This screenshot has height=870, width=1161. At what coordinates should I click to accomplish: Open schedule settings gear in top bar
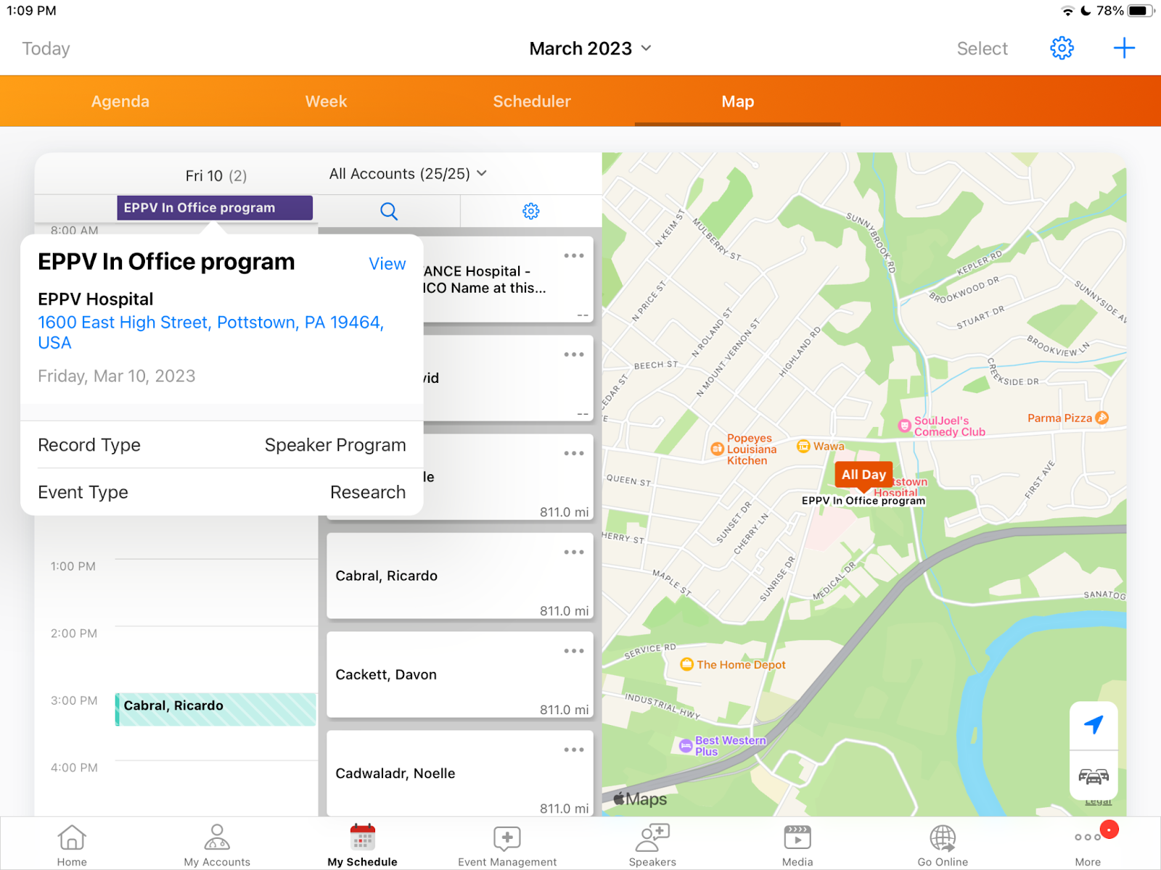pyautogui.click(x=1062, y=49)
